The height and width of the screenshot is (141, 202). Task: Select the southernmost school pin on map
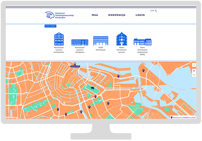click(66, 114)
